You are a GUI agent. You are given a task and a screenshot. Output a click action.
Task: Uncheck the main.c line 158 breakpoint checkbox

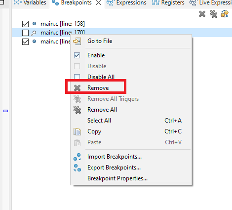(25, 24)
